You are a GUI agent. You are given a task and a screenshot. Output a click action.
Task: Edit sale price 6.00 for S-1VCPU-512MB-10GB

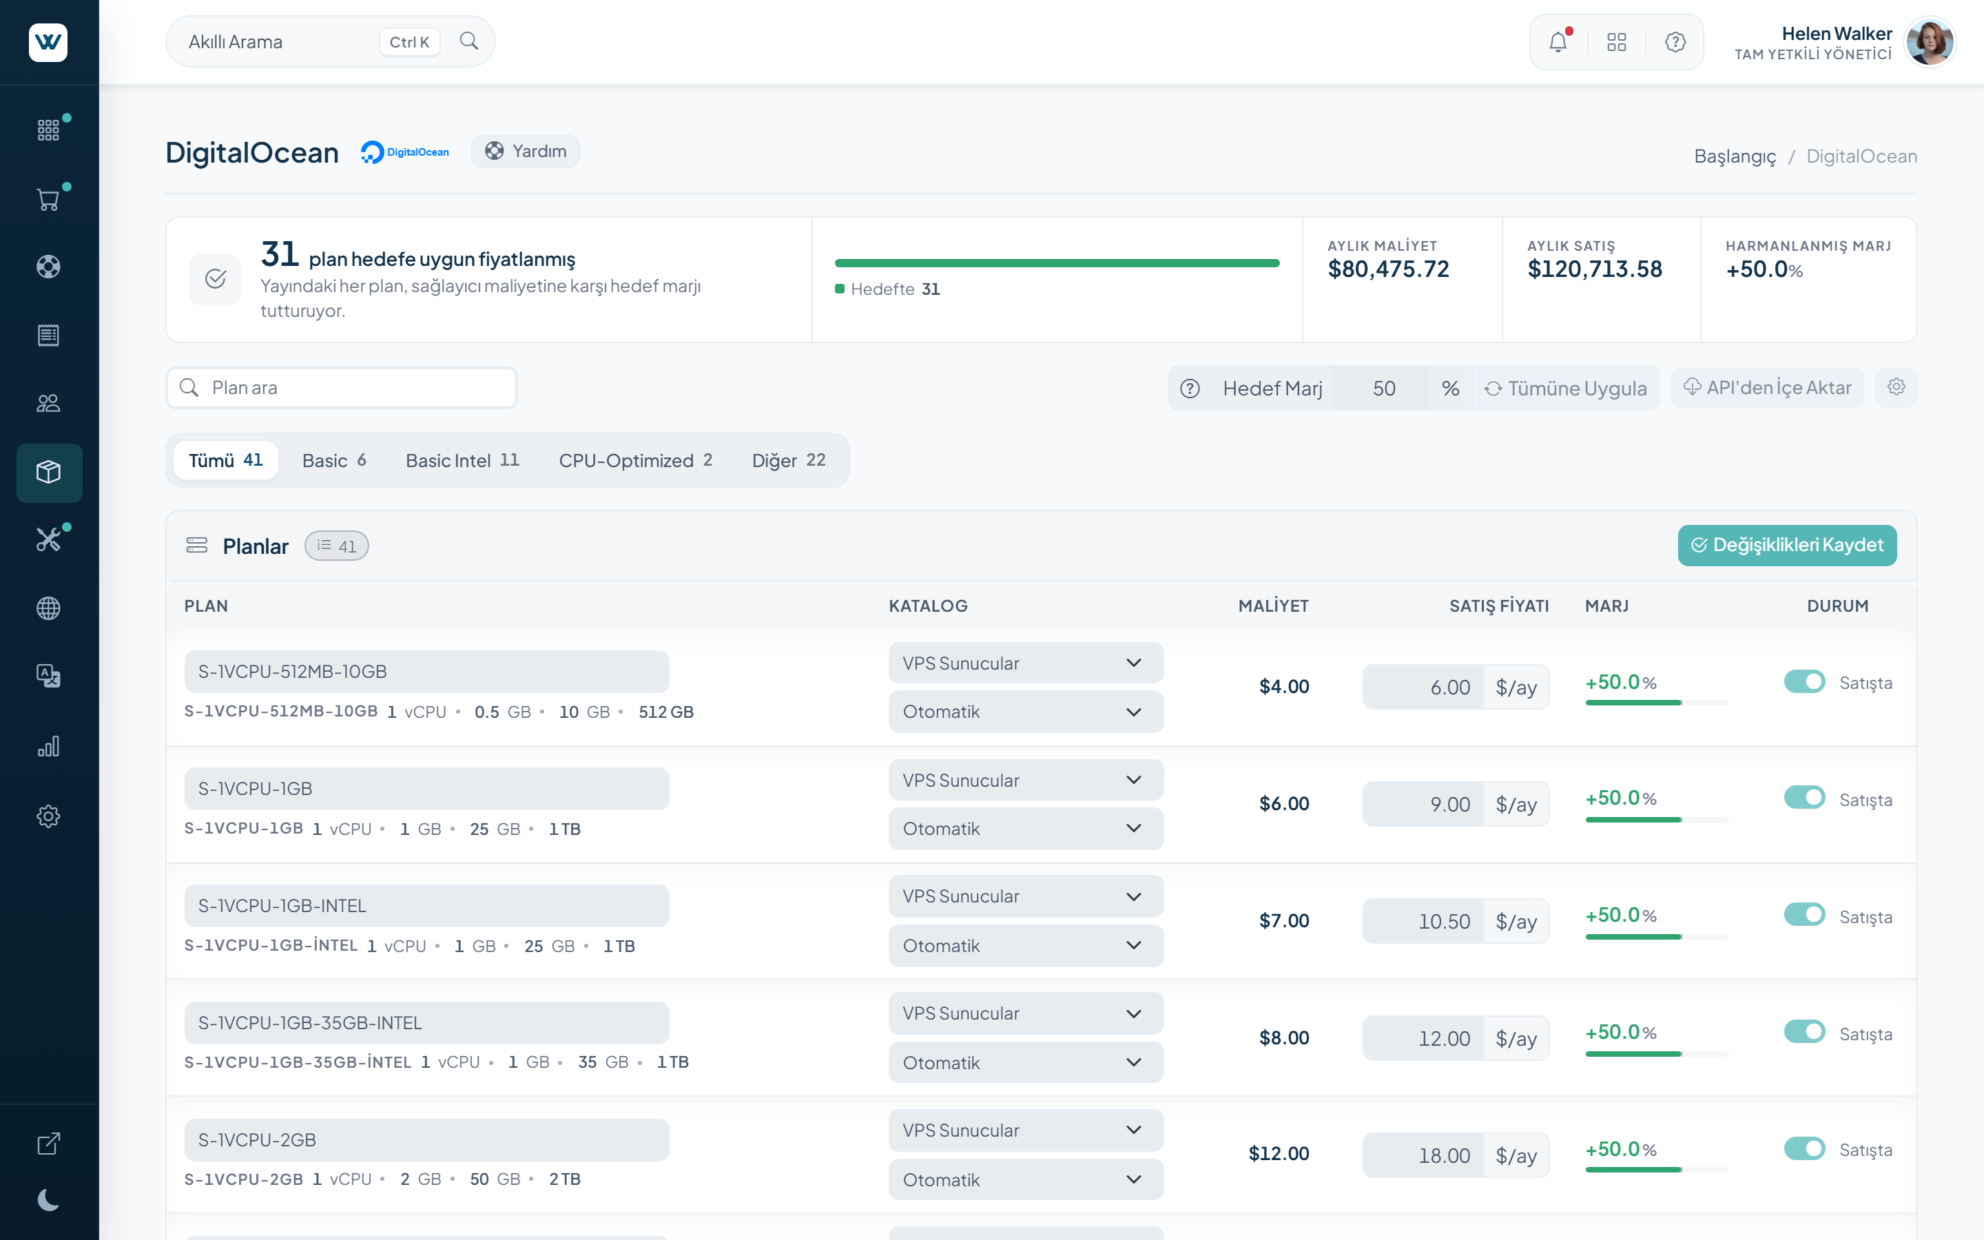coord(1423,688)
